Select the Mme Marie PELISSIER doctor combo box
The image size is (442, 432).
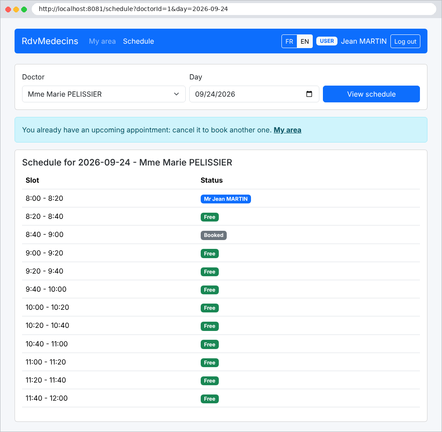pyautogui.click(x=104, y=94)
